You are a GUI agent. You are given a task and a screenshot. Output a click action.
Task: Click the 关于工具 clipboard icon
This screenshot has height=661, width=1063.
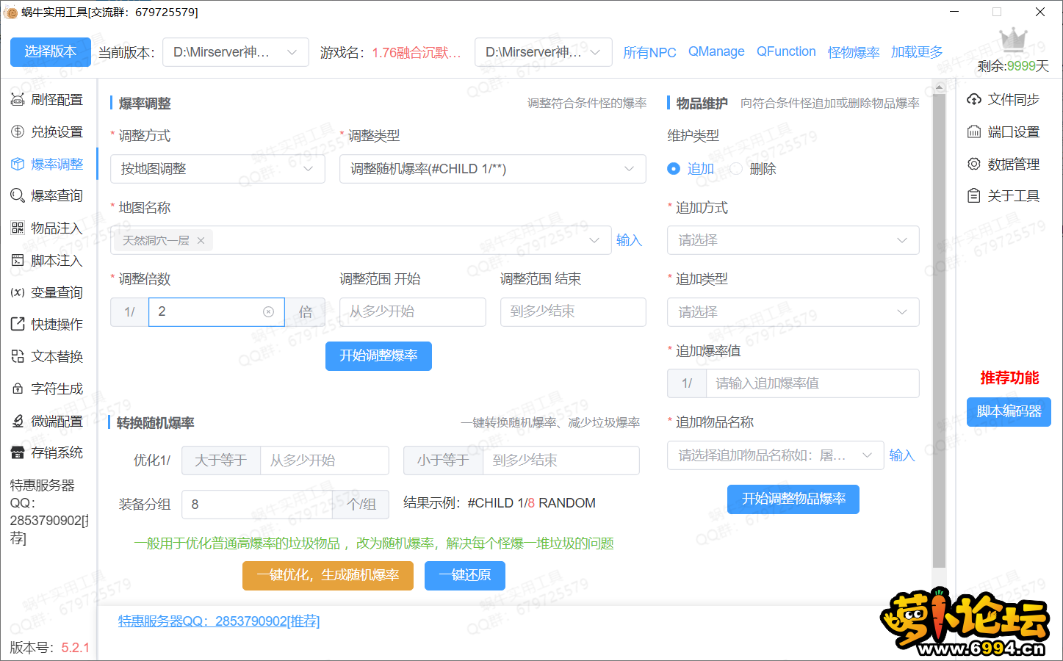coord(974,195)
